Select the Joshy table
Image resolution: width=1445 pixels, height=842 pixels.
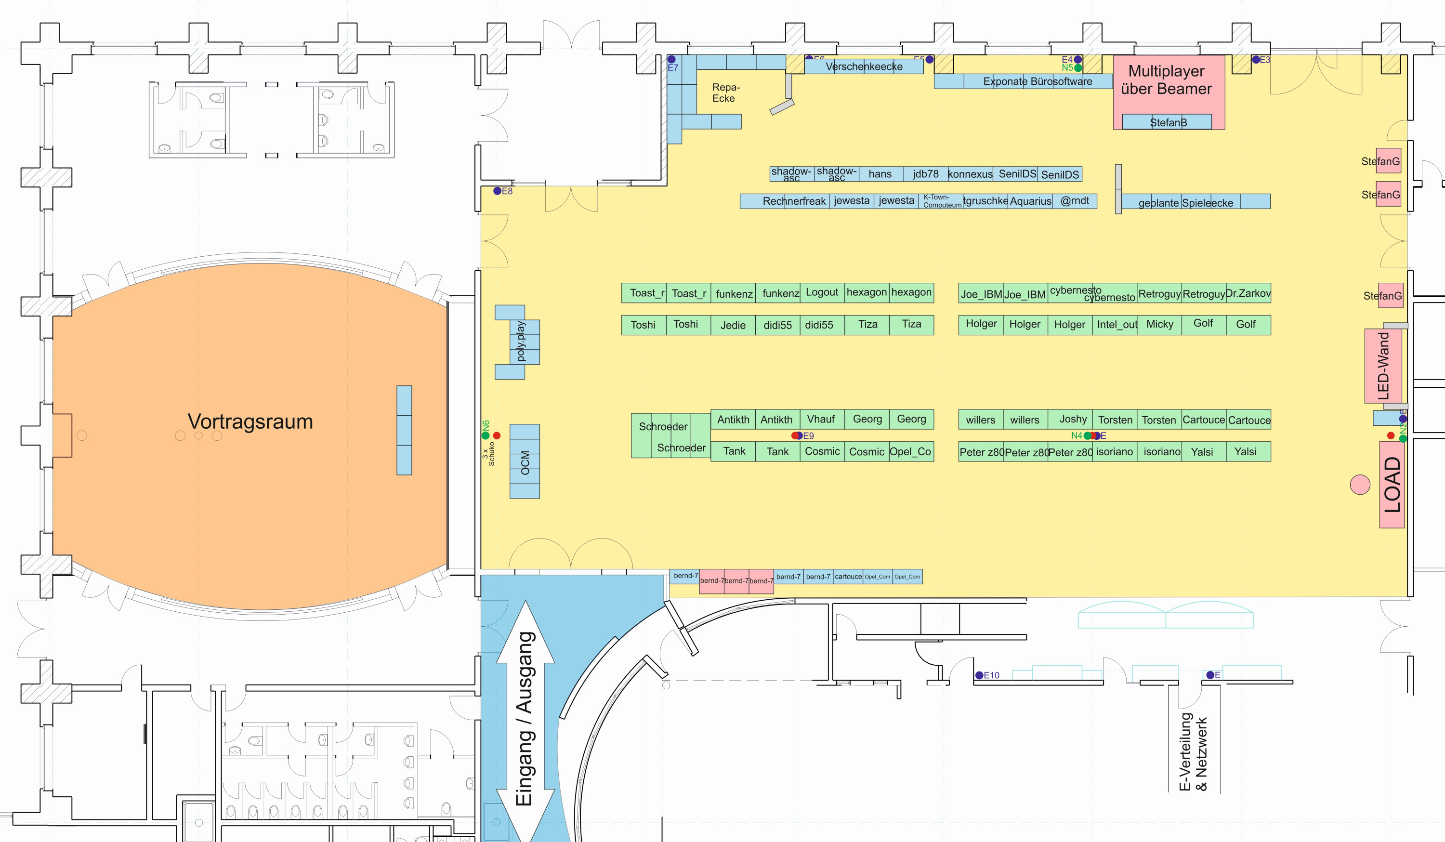coord(1071,419)
